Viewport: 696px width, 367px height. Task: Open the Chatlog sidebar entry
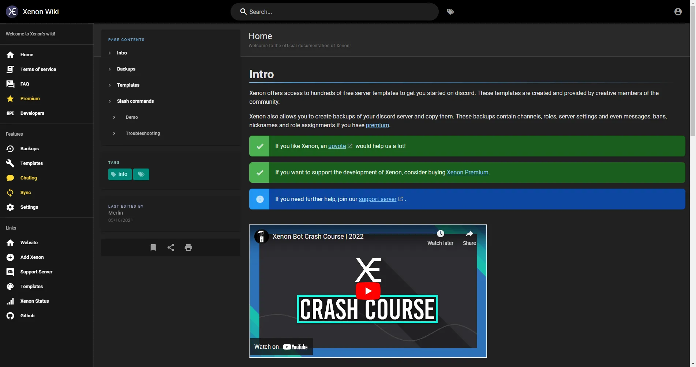pos(47,178)
